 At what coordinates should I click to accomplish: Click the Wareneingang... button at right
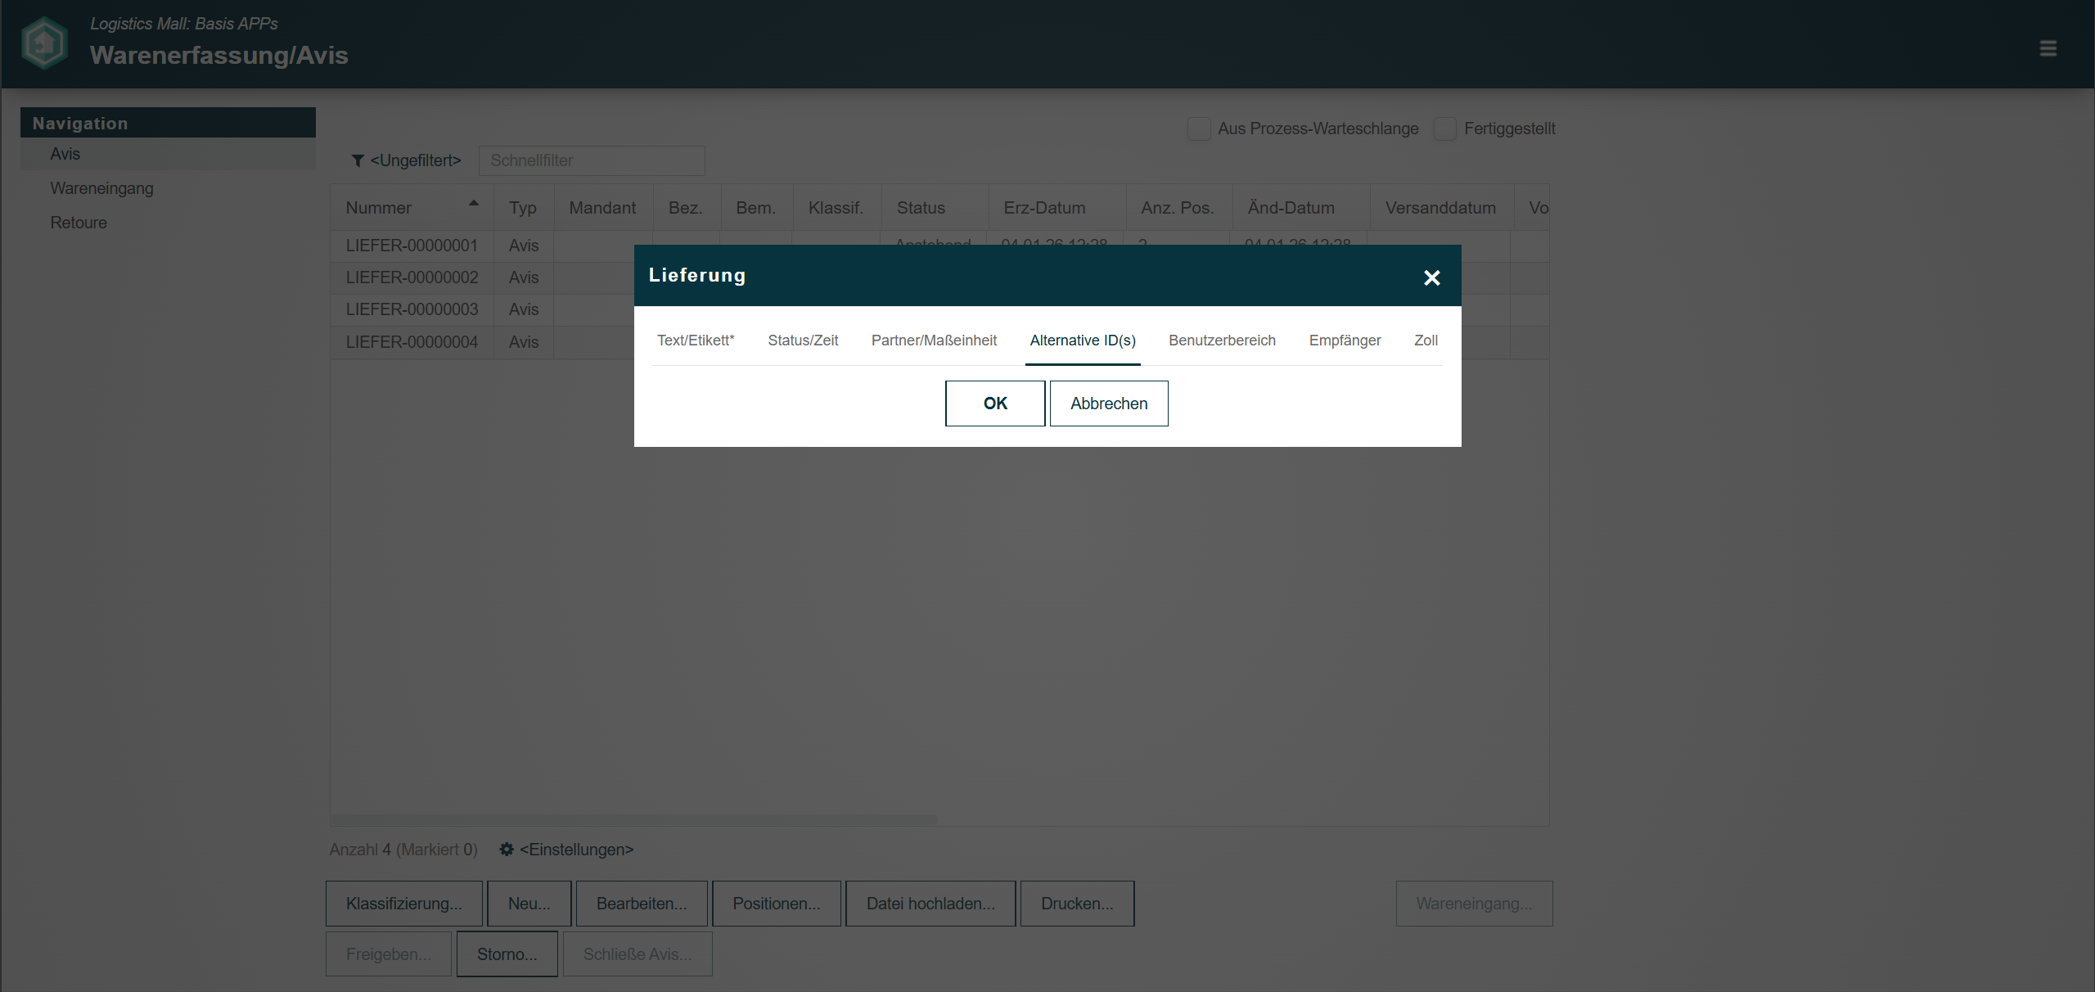click(x=1475, y=904)
